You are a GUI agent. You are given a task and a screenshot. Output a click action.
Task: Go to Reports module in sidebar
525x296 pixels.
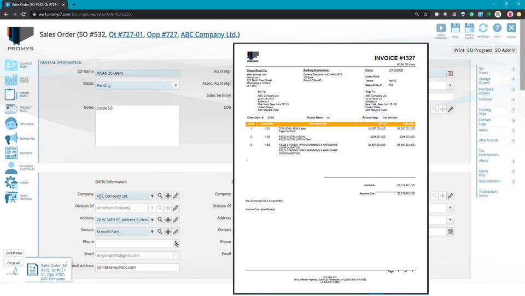(x=19, y=153)
